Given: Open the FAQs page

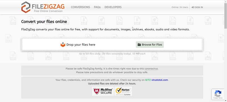Looking at the screenshot, I should click(x=97, y=7).
